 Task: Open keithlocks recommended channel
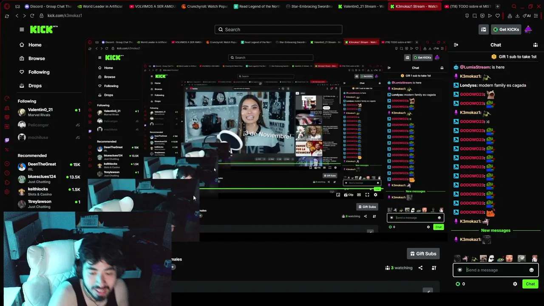tap(49, 191)
